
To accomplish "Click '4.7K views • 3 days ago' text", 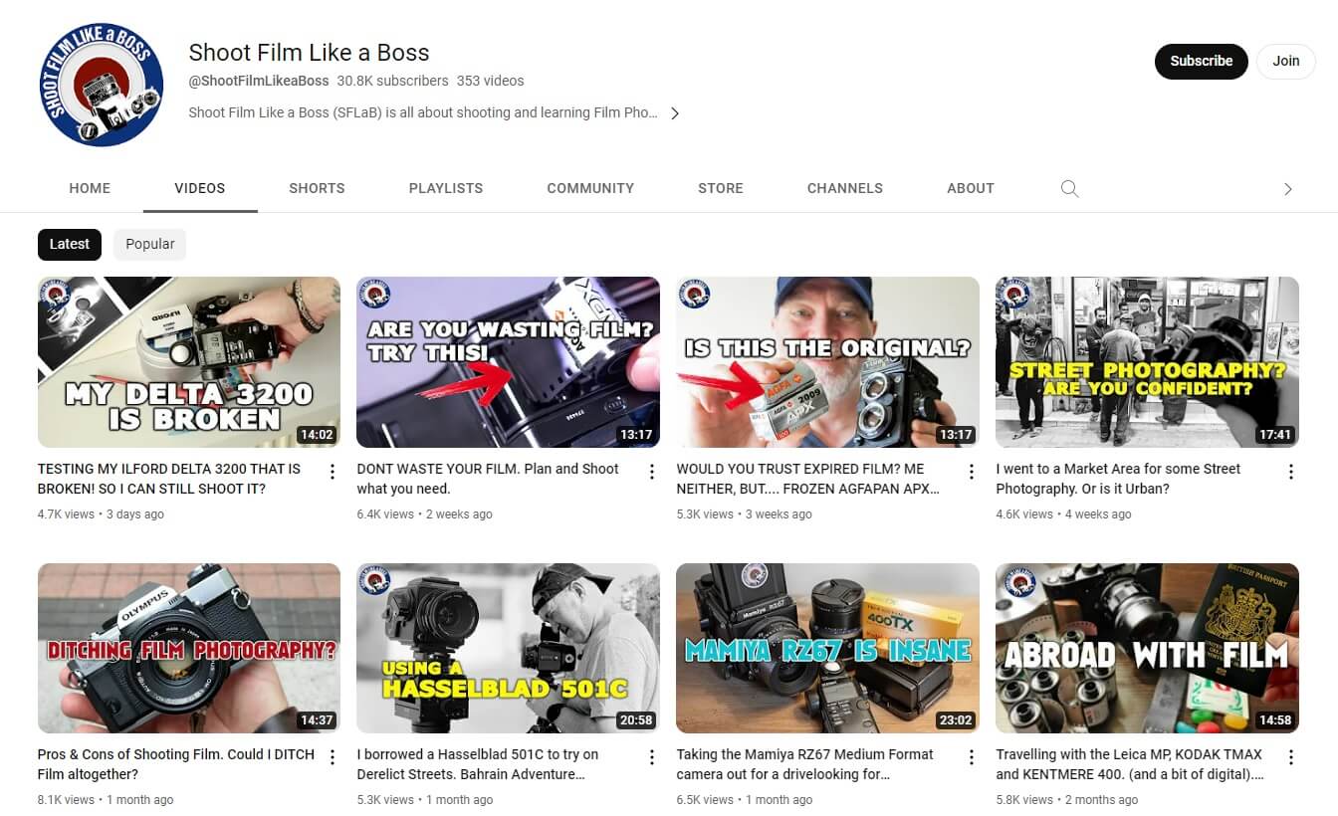I will [x=101, y=514].
